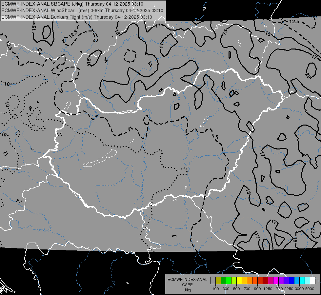Click the CAPE label in the legend
The image size is (321, 295).
[187, 285]
